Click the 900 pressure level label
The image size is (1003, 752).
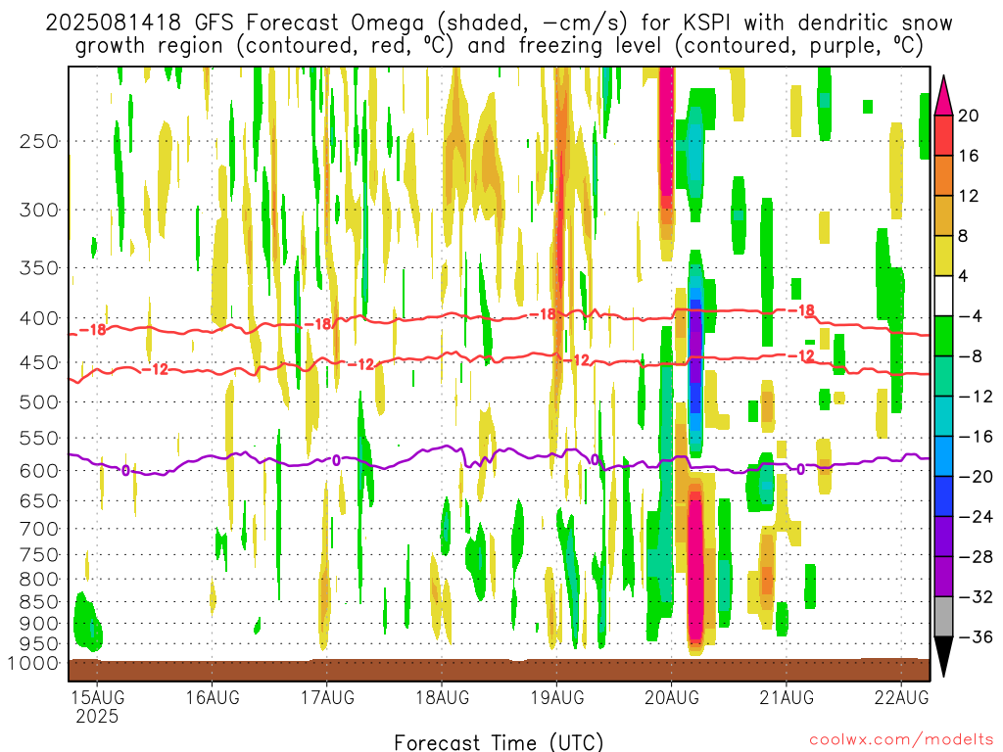click(x=39, y=623)
